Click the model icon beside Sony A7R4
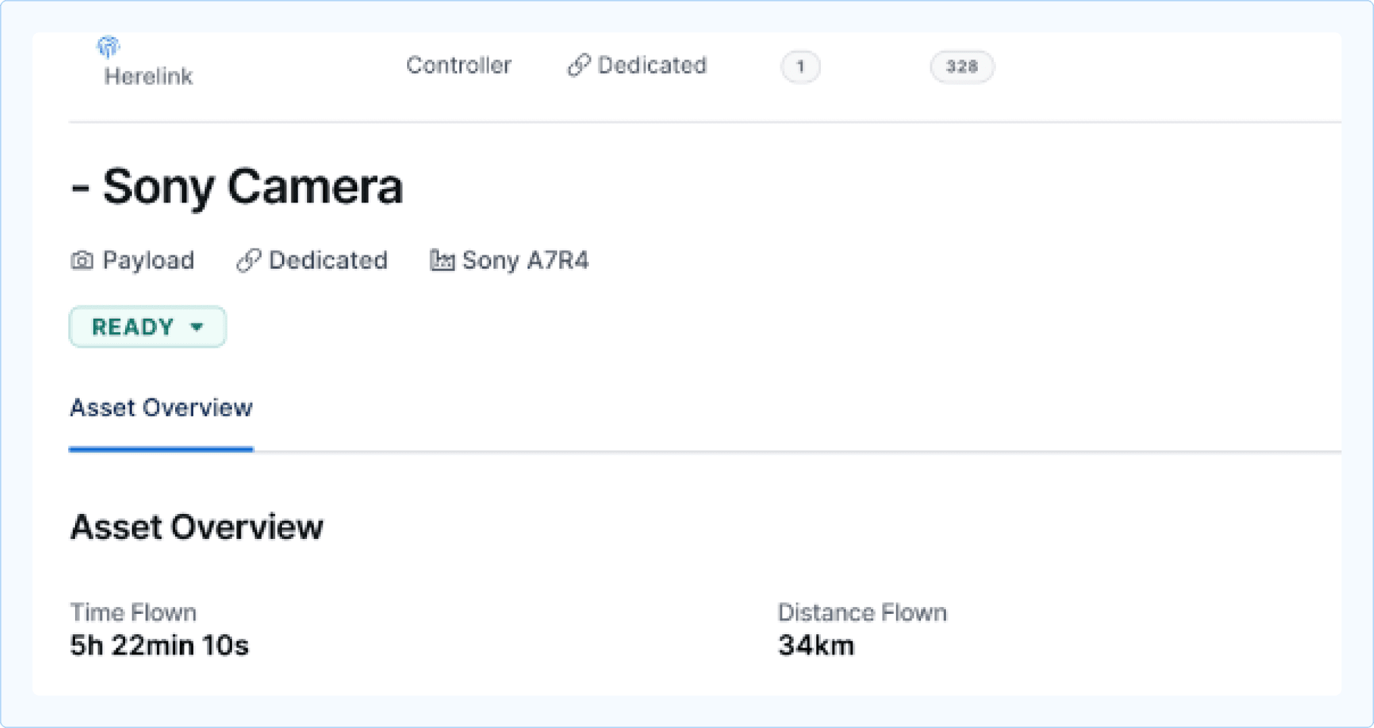 (x=442, y=261)
